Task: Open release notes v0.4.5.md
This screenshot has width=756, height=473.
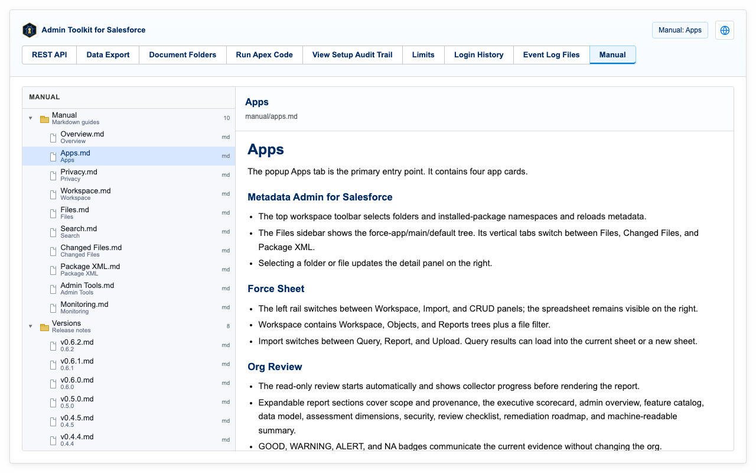Action: (x=129, y=421)
